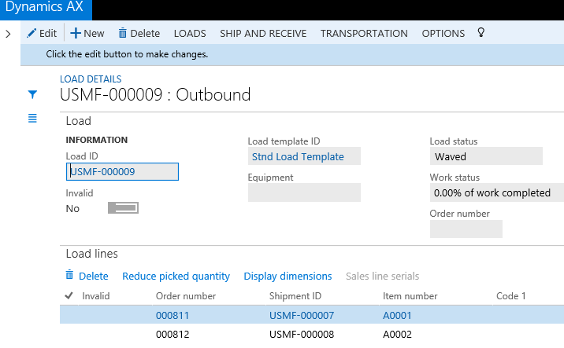Click Display dimensions button
Image resolution: width=564 pixels, height=348 pixels.
288,276
